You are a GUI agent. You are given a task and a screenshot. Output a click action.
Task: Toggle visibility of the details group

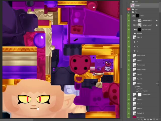[129, 16]
